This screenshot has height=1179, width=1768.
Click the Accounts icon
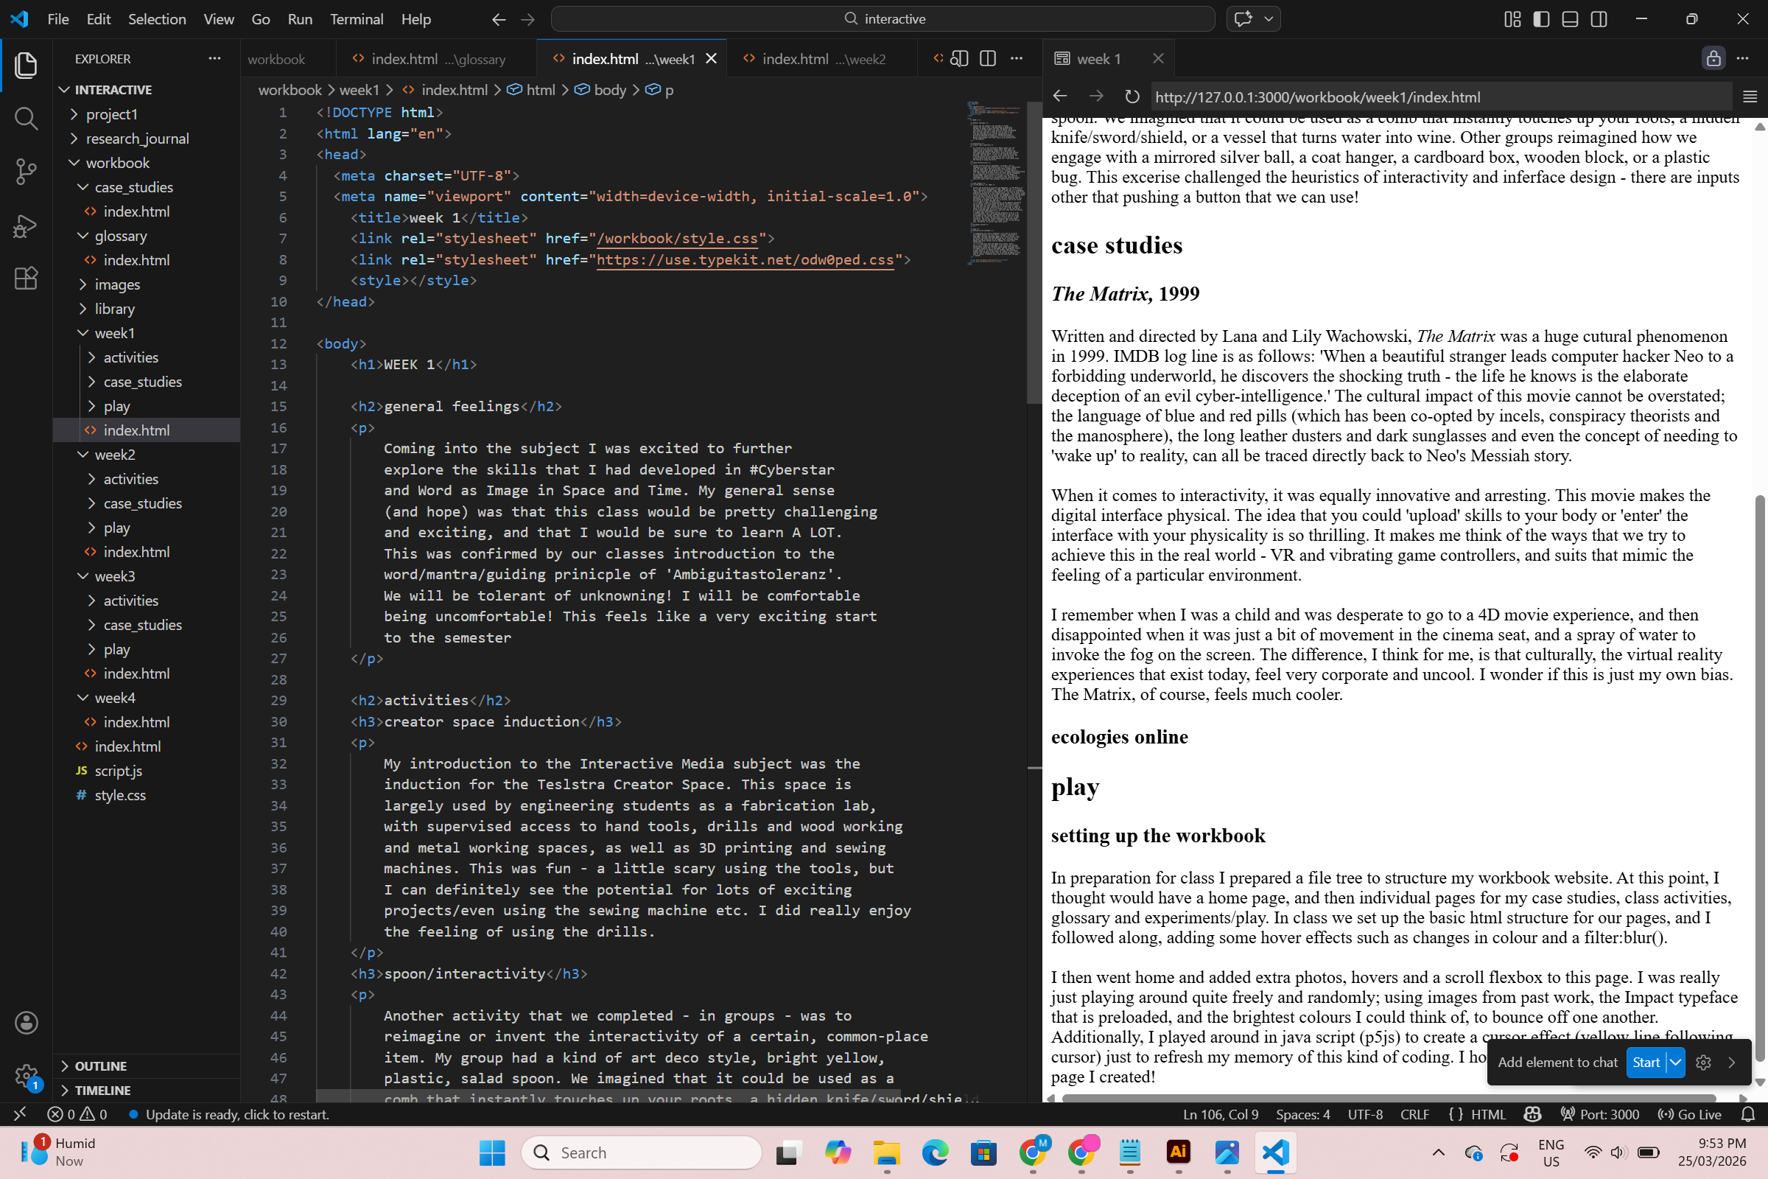(x=27, y=1023)
